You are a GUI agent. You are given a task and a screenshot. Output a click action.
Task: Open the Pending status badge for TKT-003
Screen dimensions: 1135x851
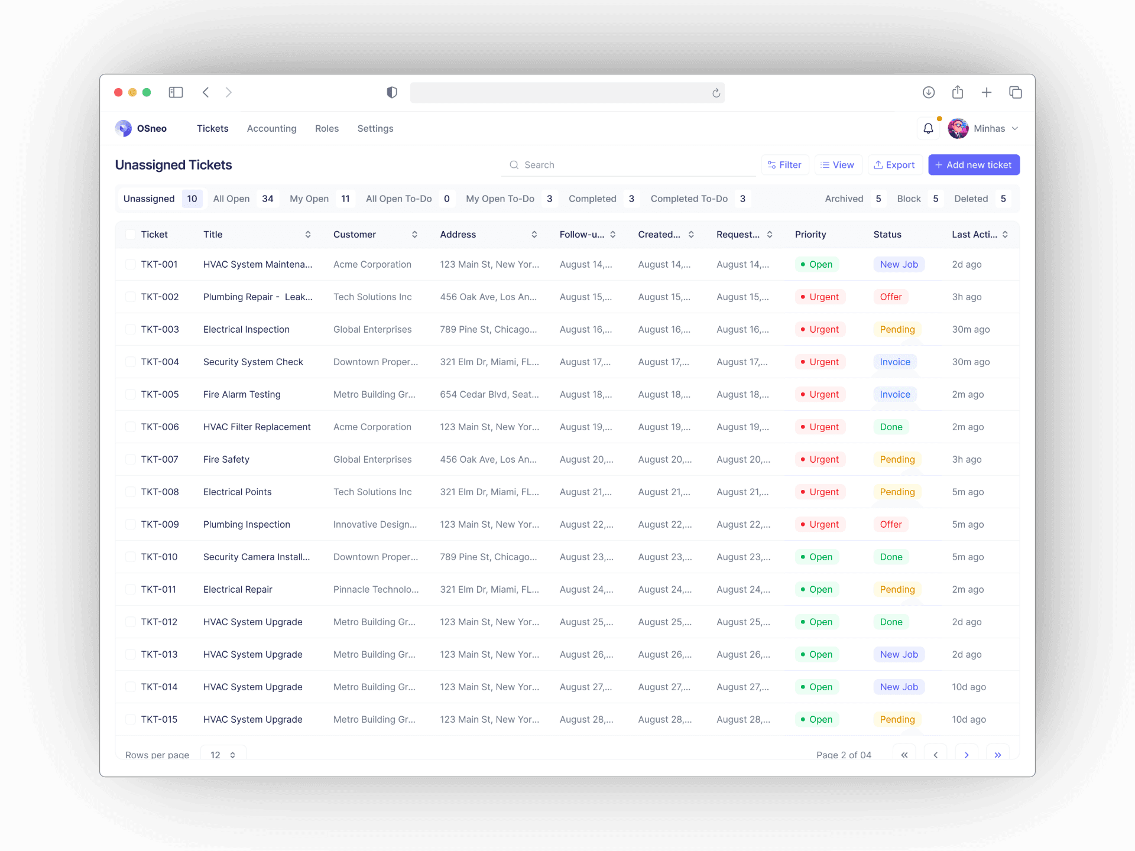897,329
